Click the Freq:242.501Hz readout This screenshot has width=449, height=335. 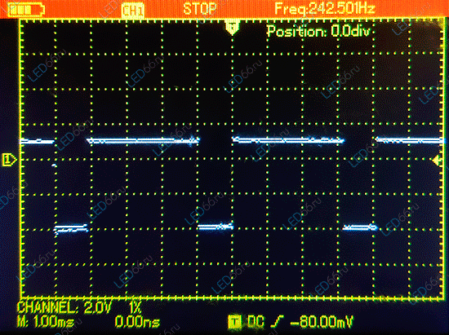pos(324,9)
